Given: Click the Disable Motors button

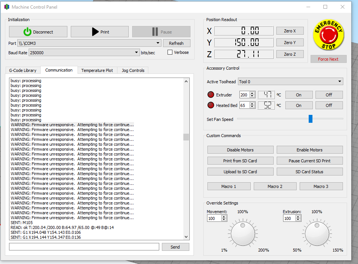Looking at the screenshot, I should [x=240, y=150].
